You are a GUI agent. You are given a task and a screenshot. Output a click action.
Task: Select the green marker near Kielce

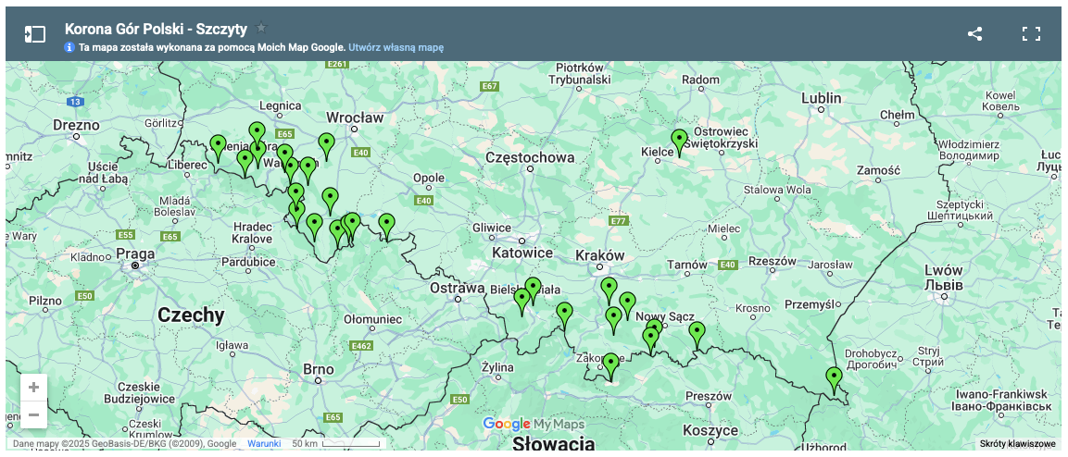679,141
